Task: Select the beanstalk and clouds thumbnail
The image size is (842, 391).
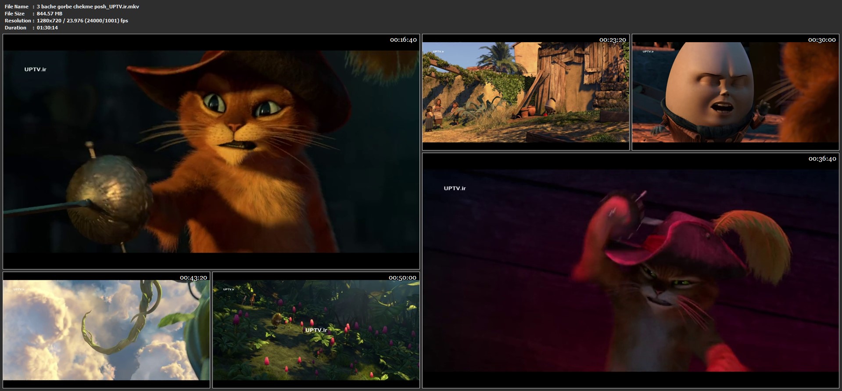Action: [106, 330]
